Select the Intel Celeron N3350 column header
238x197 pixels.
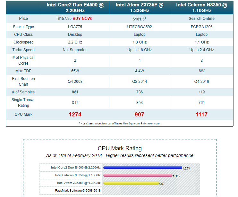coord(201,8)
